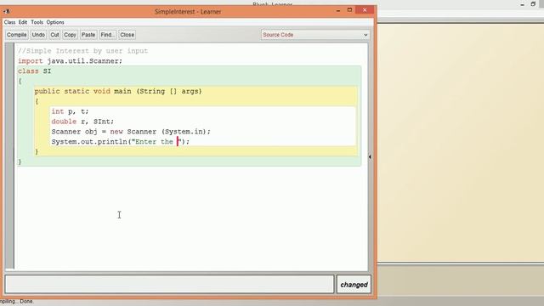Minimize the SimpleInterest editor window
The image size is (544, 306).
point(338,11)
